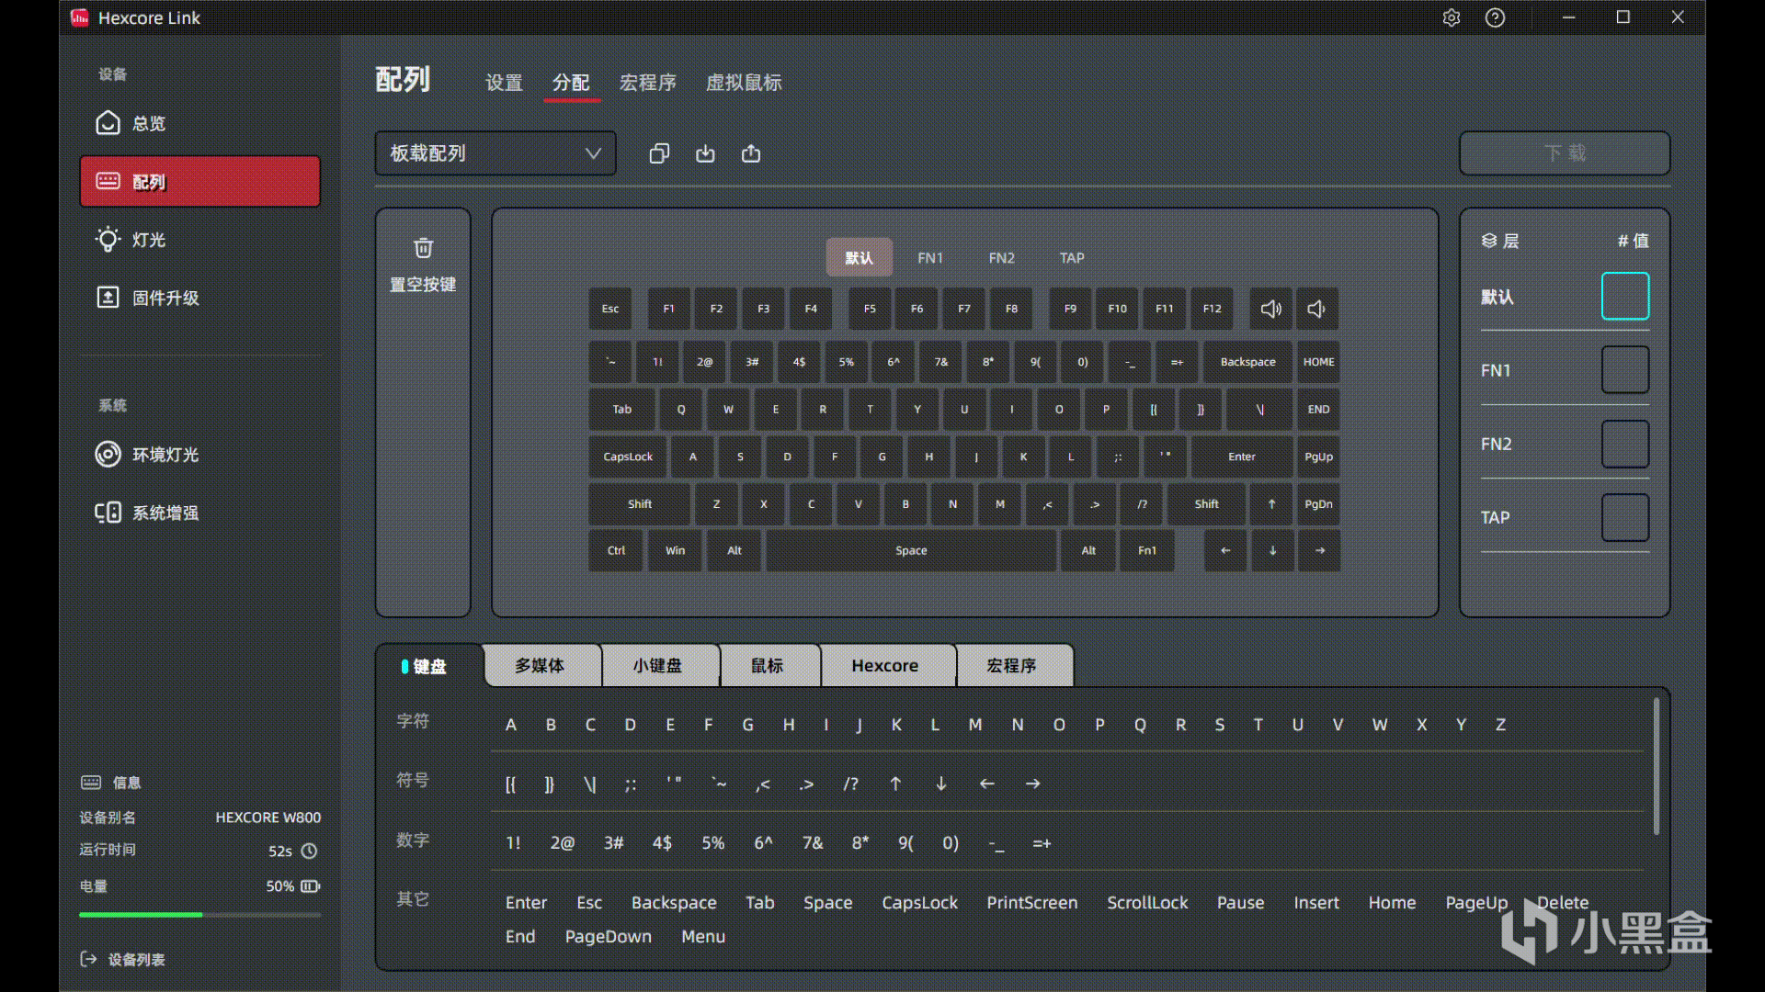Select the TAP layer value box
1765x992 pixels.
pos(1624,517)
